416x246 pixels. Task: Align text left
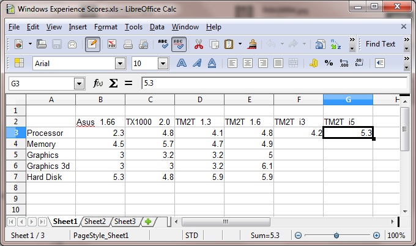tap(232, 63)
